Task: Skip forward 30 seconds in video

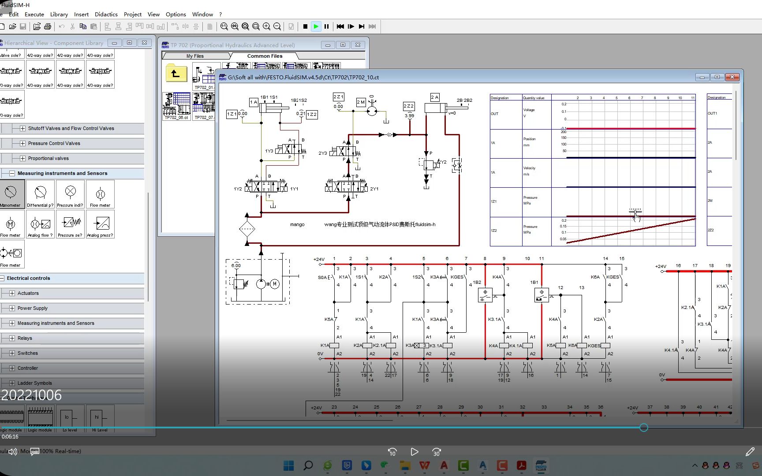Action: pos(437,452)
